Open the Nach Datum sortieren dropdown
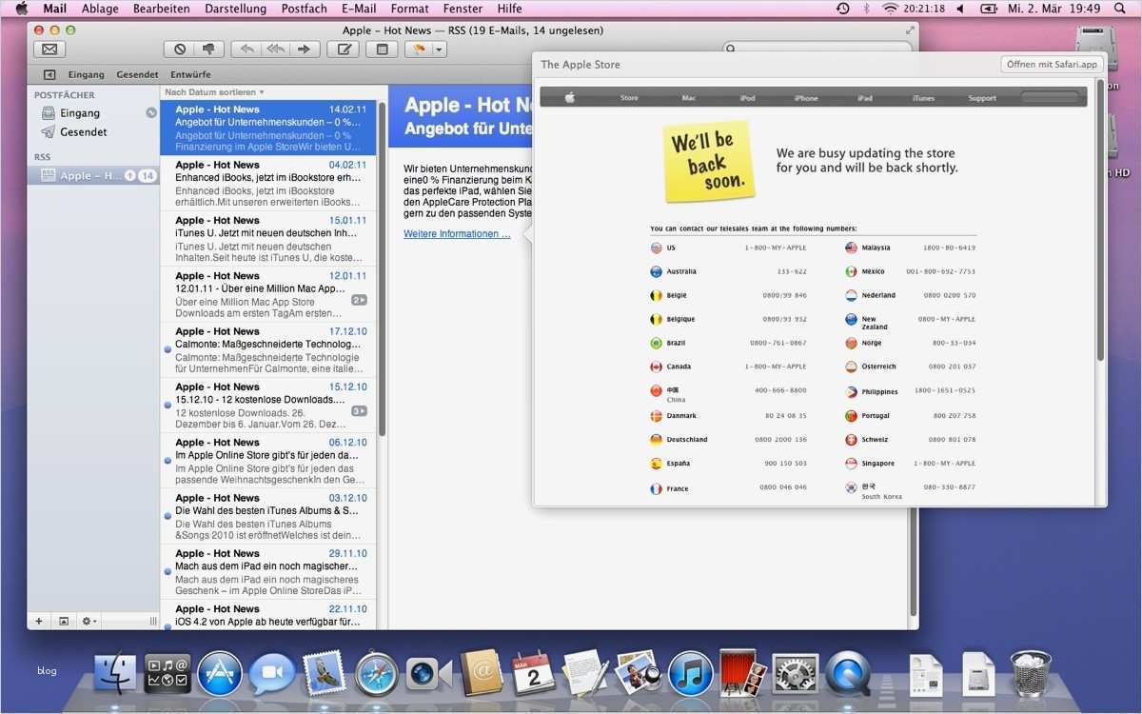 point(211,91)
